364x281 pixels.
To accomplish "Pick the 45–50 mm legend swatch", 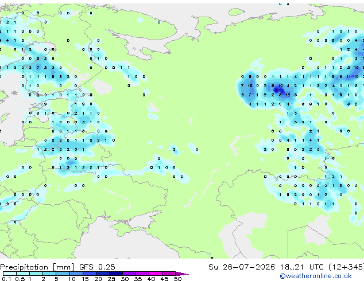I will 169,274.
